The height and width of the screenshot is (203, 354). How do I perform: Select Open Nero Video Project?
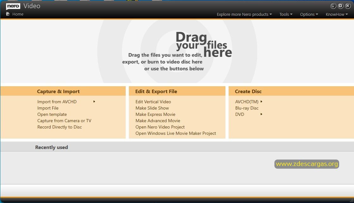160,127
